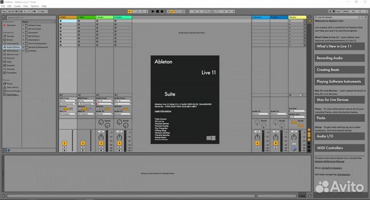Open the Creating Beats lesson
Image resolution: width=370 pixels, height=200 pixels.
point(340,70)
